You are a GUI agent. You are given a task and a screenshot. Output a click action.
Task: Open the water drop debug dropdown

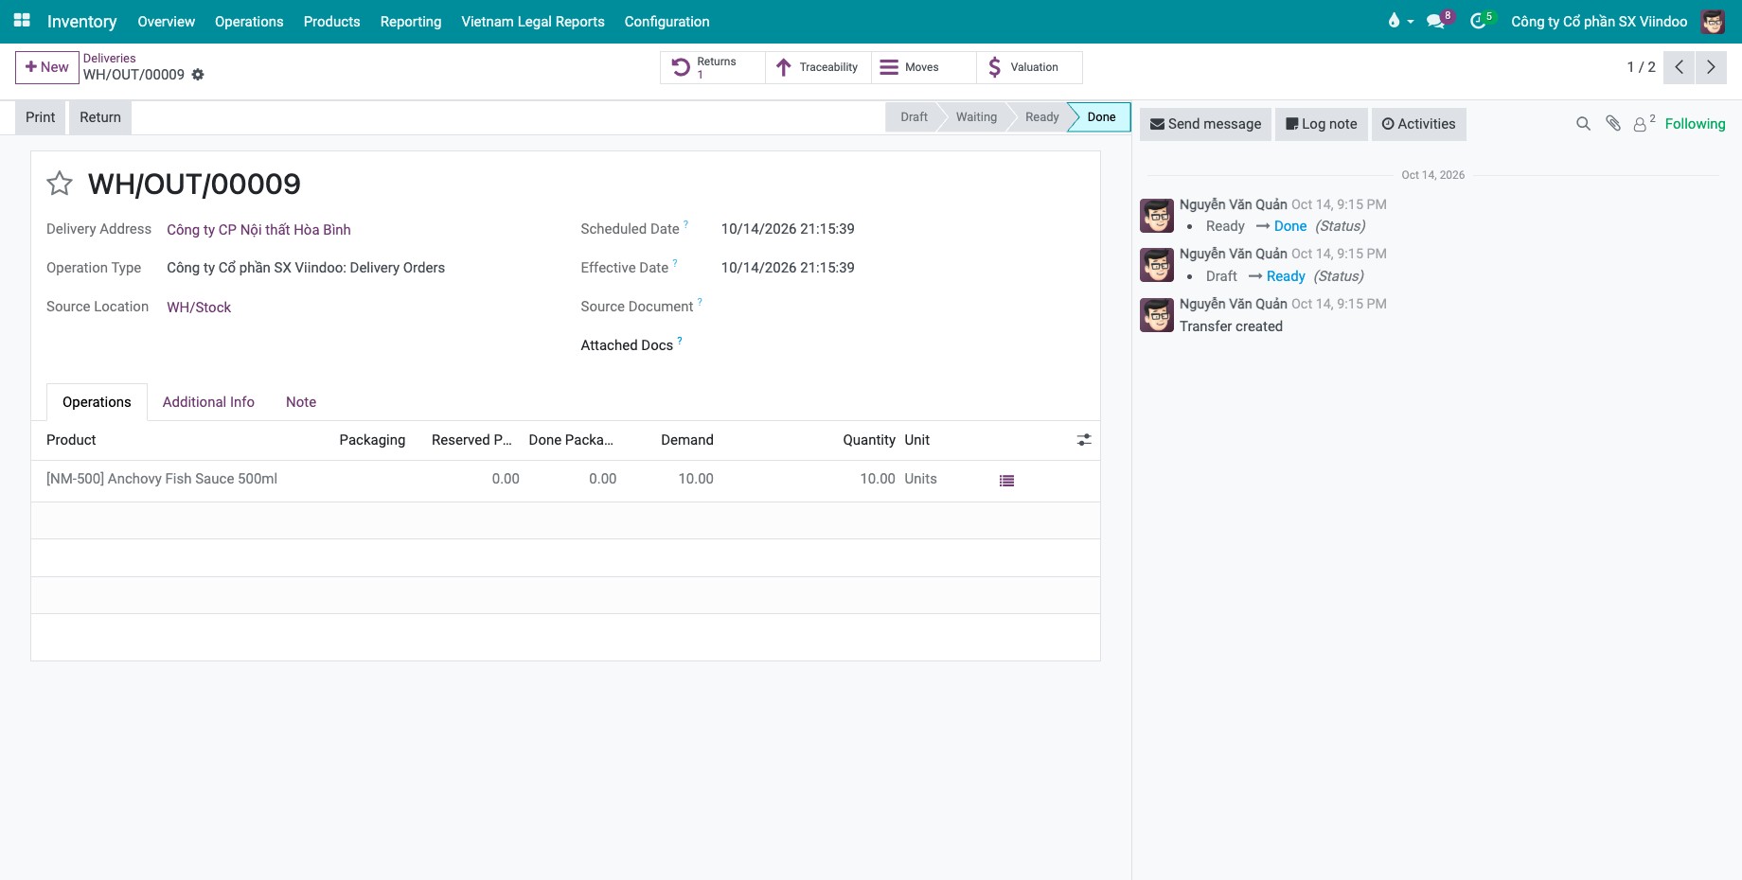point(1399,21)
